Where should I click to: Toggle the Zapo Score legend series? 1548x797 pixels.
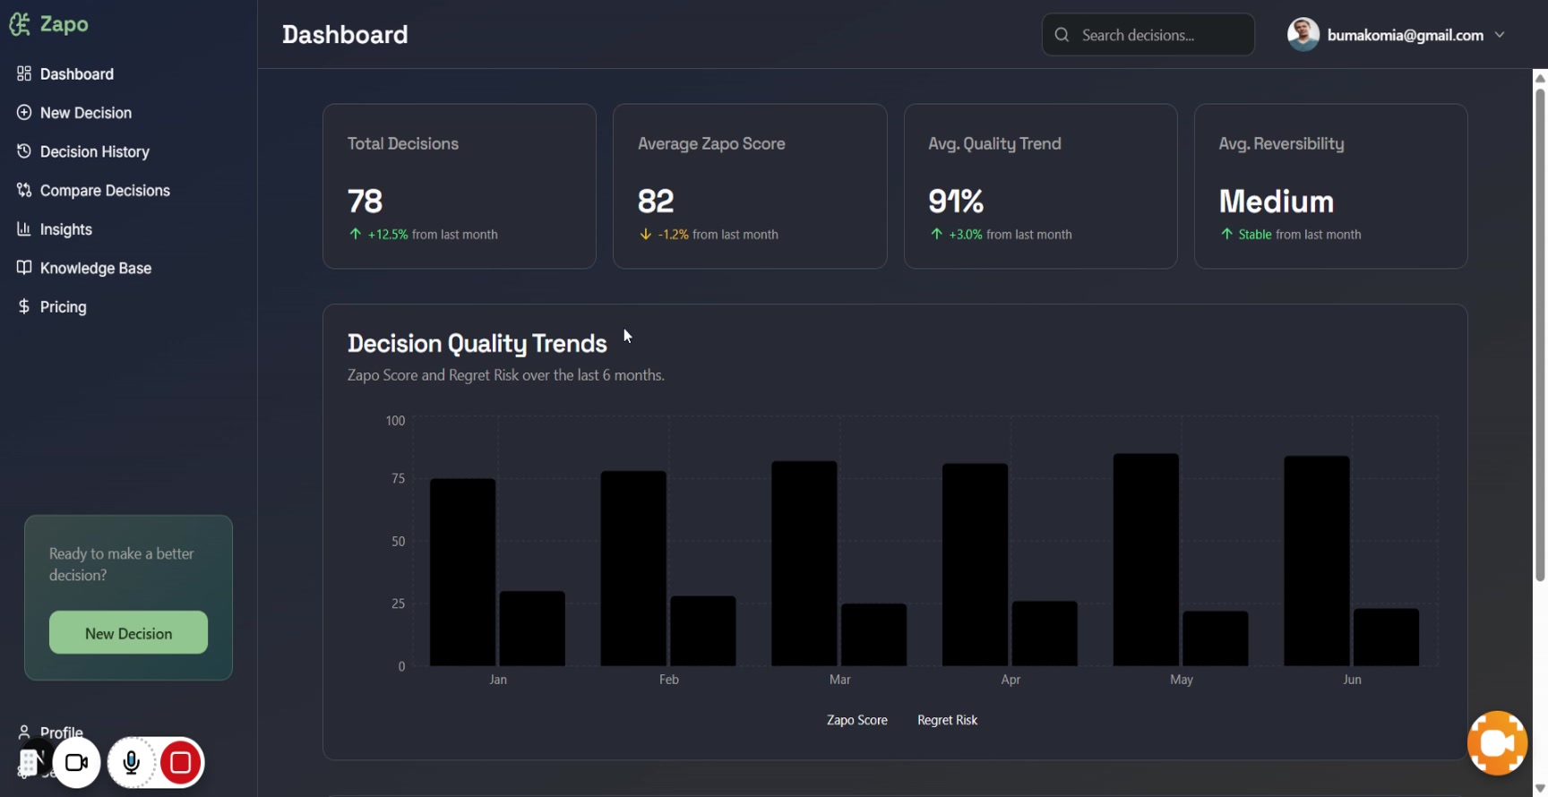pos(856,720)
